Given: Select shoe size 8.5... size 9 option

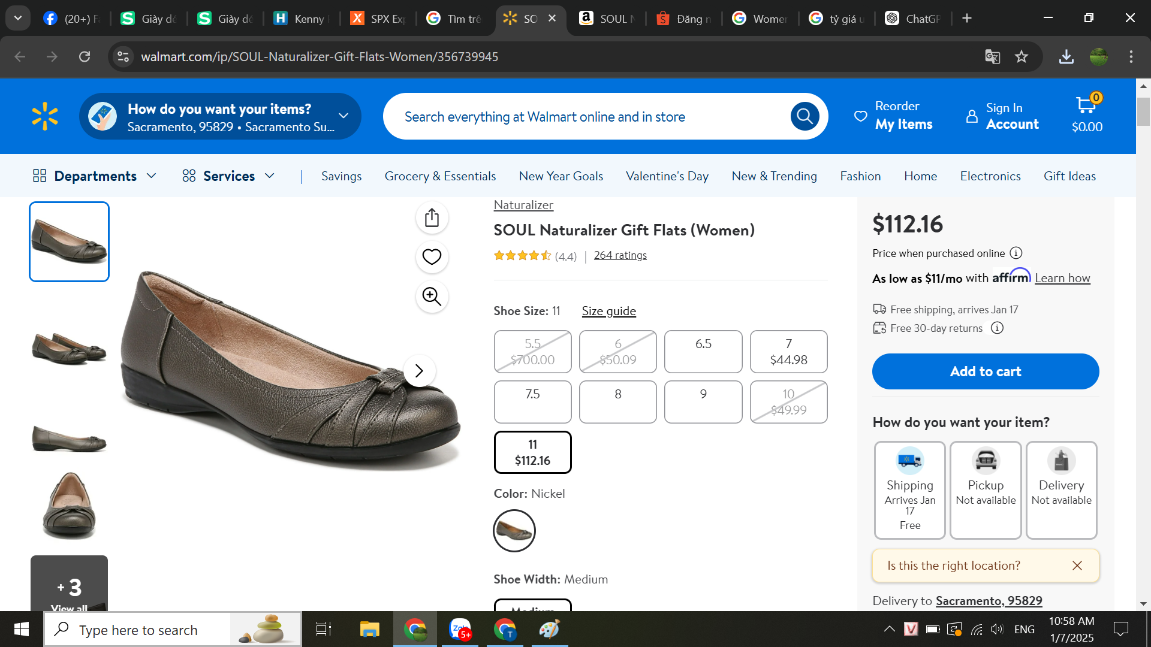Looking at the screenshot, I should 703,402.
